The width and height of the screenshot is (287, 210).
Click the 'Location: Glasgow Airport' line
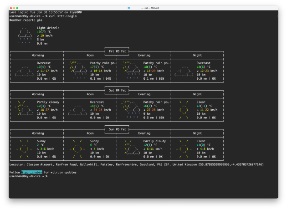click(x=136, y=164)
